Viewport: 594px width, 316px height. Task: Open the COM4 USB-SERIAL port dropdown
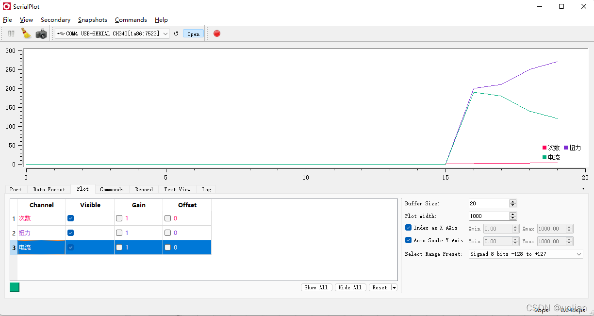[x=112, y=33]
